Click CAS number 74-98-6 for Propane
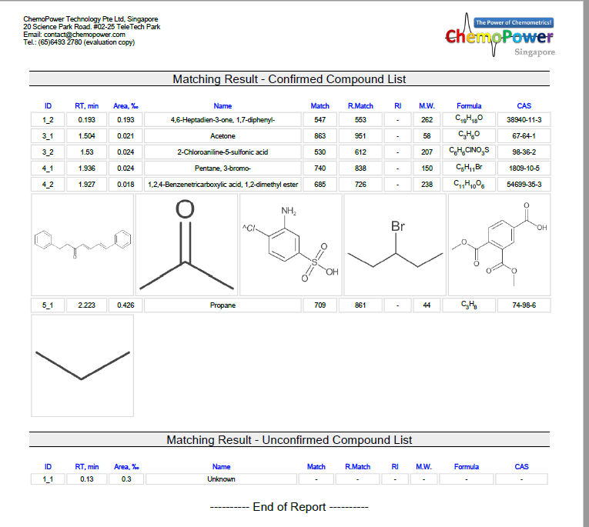The height and width of the screenshot is (527, 589). click(x=524, y=305)
